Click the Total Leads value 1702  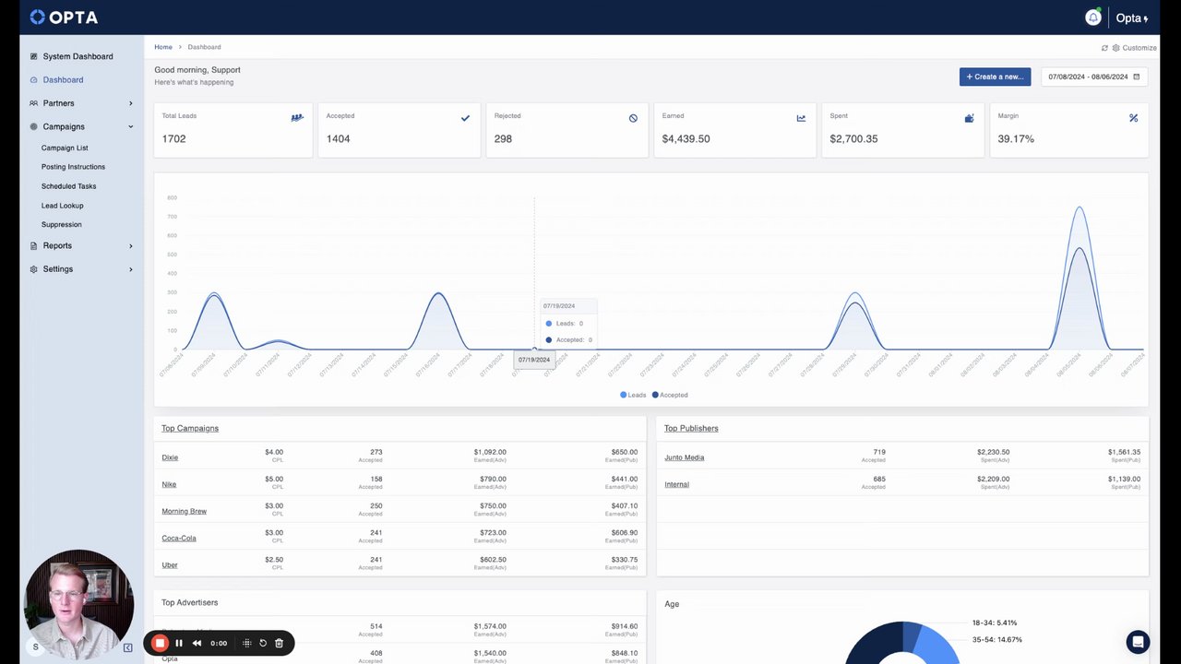click(x=173, y=138)
